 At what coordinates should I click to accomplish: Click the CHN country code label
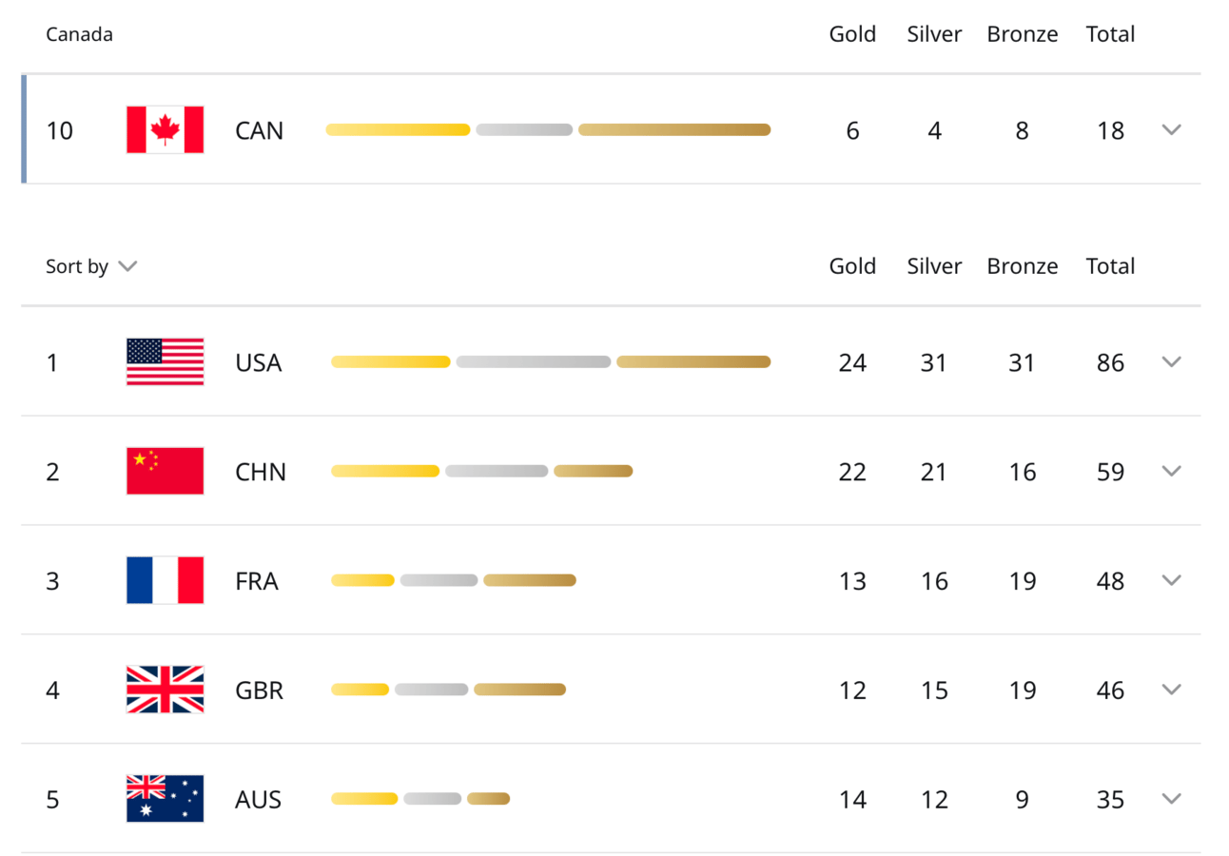click(261, 472)
